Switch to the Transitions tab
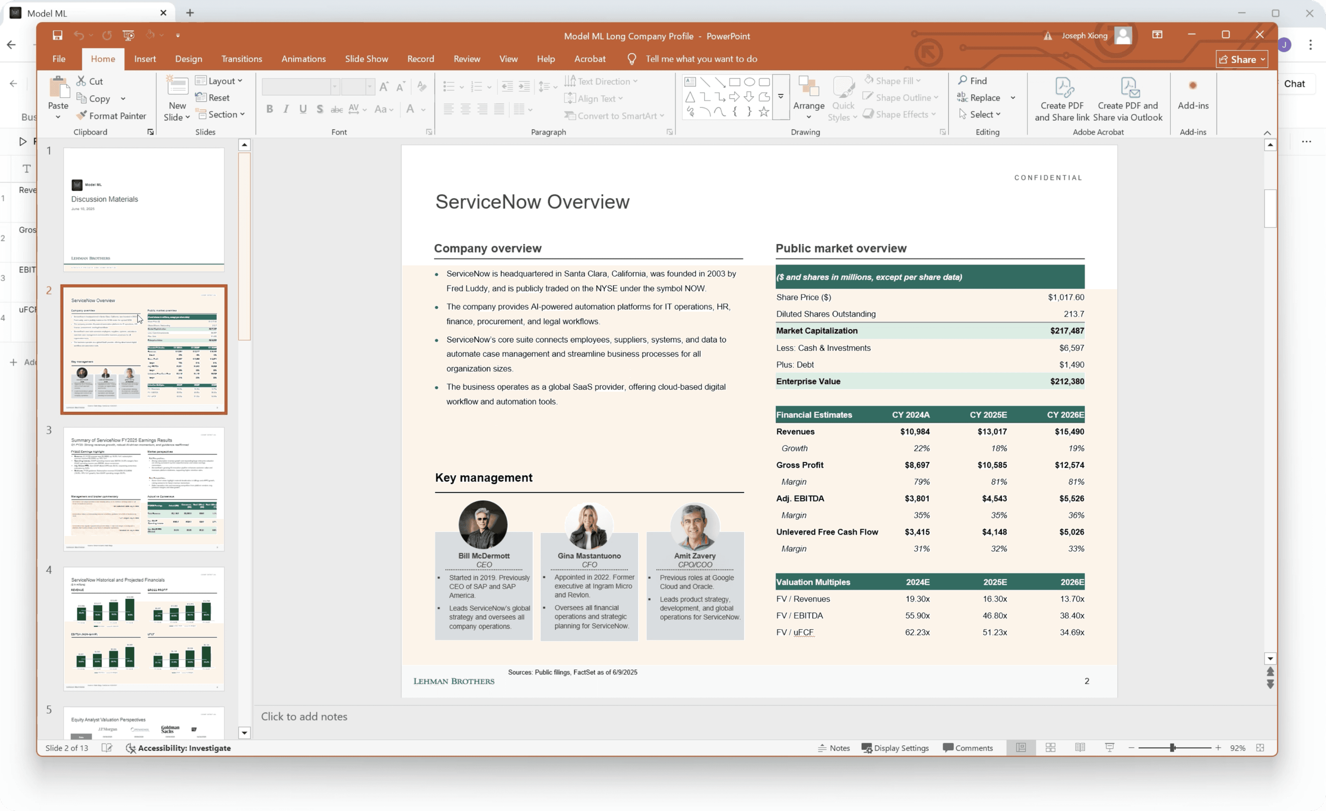The image size is (1326, 811). click(242, 59)
